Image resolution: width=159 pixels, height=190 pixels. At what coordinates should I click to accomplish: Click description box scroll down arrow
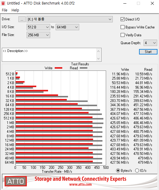pos(99,59)
